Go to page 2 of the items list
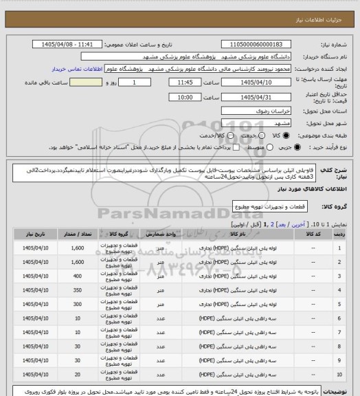The image size is (360, 396). pyautogui.click(x=272, y=225)
